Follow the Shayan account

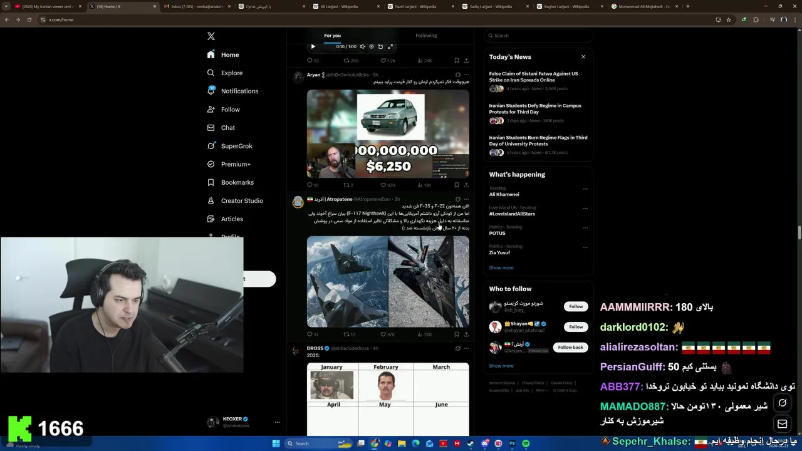(x=576, y=327)
